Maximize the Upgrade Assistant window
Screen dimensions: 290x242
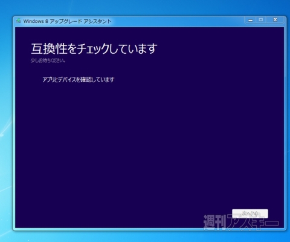pos(261,20)
